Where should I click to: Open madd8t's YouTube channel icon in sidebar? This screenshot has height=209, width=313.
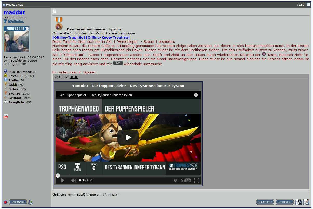(x=5, y=116)
